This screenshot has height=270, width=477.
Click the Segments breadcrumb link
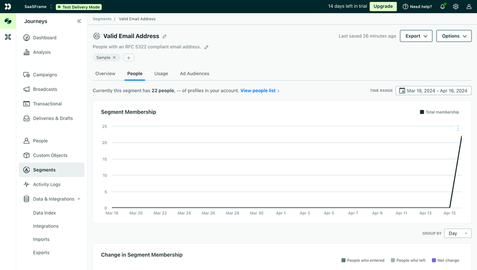coord(102,19)
